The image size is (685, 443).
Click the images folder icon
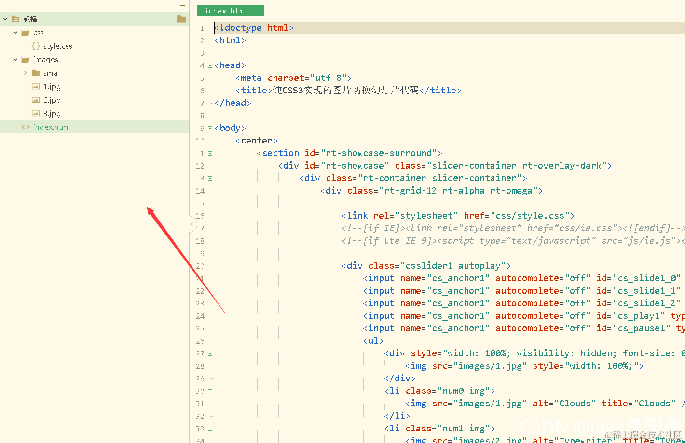point(26,60)
